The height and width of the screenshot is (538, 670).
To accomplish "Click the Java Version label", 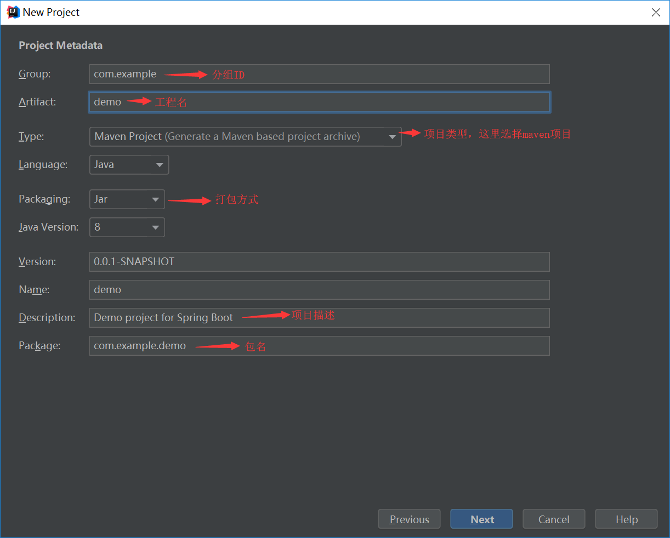I will point(49,227).
